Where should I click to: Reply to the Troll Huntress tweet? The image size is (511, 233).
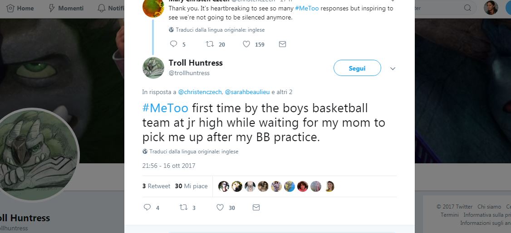(147, 208)
